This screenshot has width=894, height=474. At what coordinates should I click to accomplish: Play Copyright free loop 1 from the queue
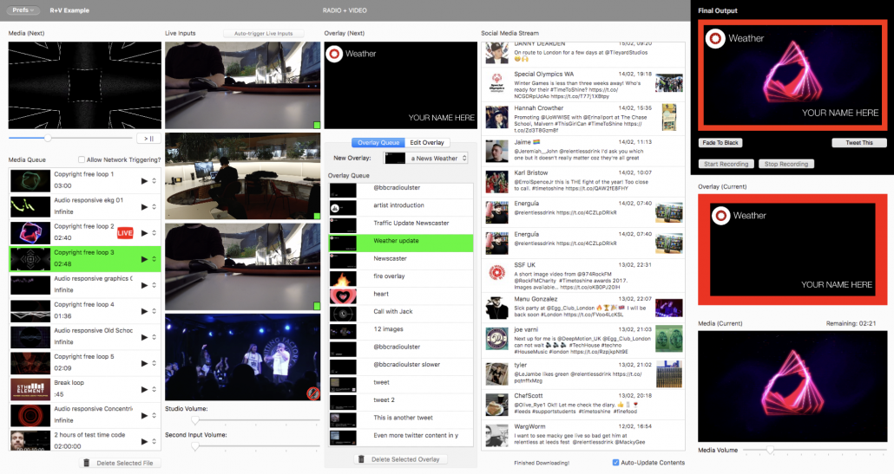pyautogui.click(x=144, y=181)
